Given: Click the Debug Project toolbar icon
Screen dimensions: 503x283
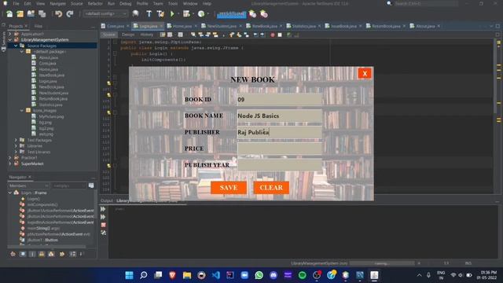Looking at the screenshot, I should (x=186, y=14).
